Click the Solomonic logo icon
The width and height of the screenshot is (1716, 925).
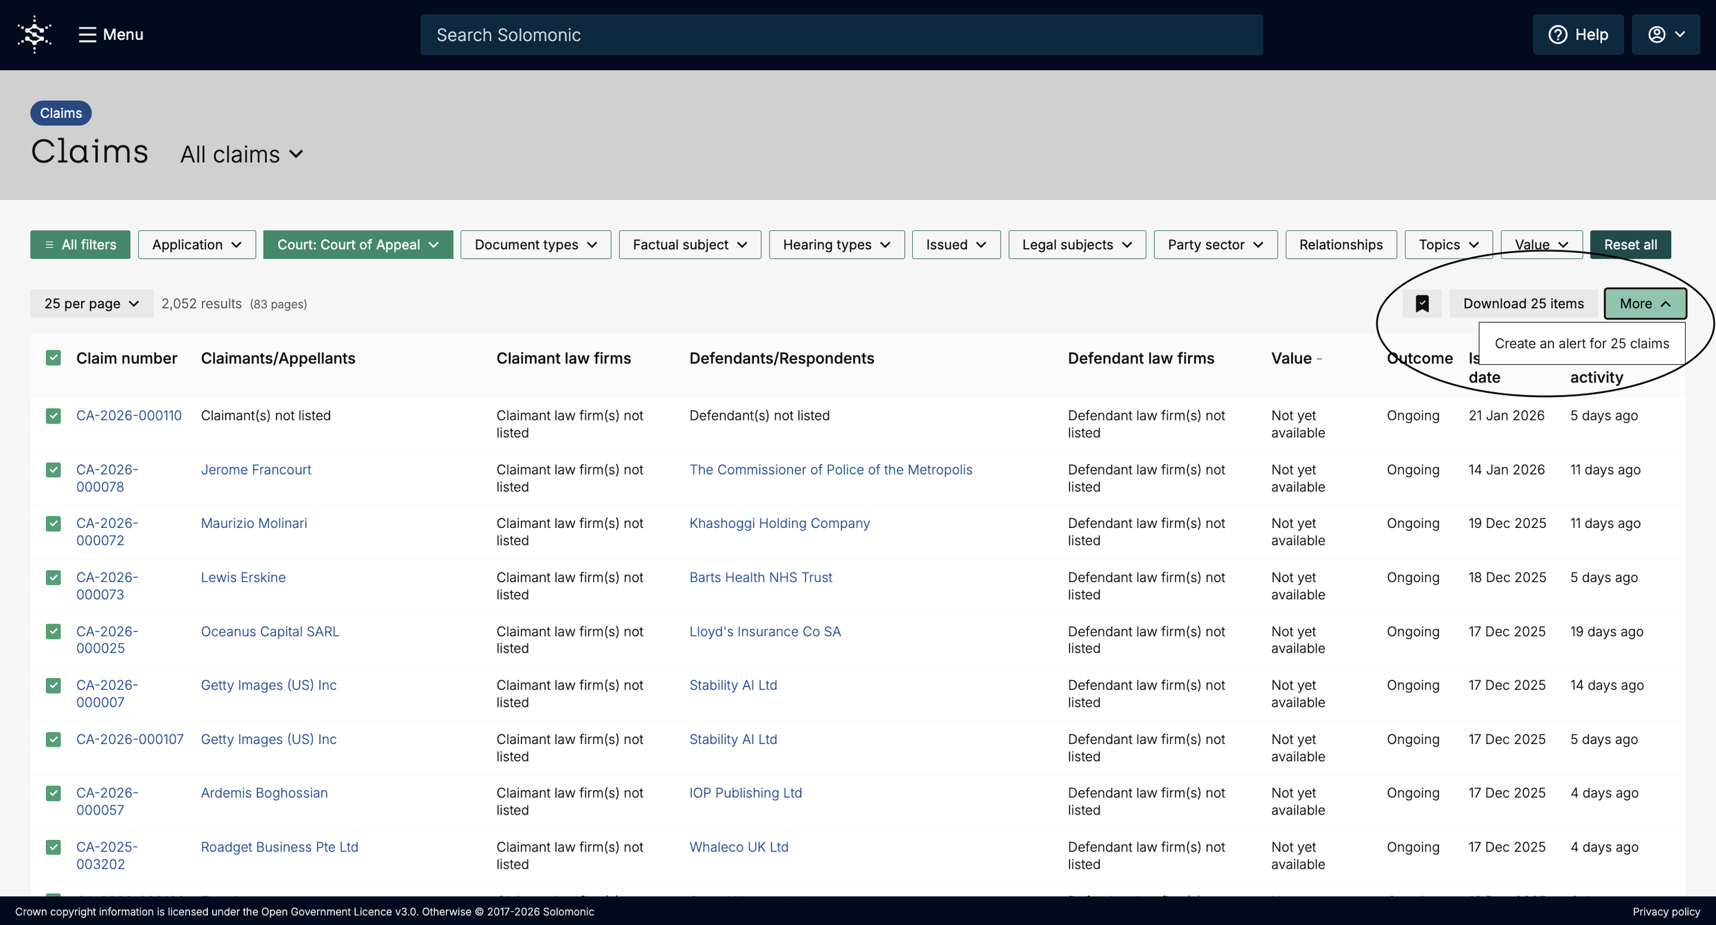(34, 34)
